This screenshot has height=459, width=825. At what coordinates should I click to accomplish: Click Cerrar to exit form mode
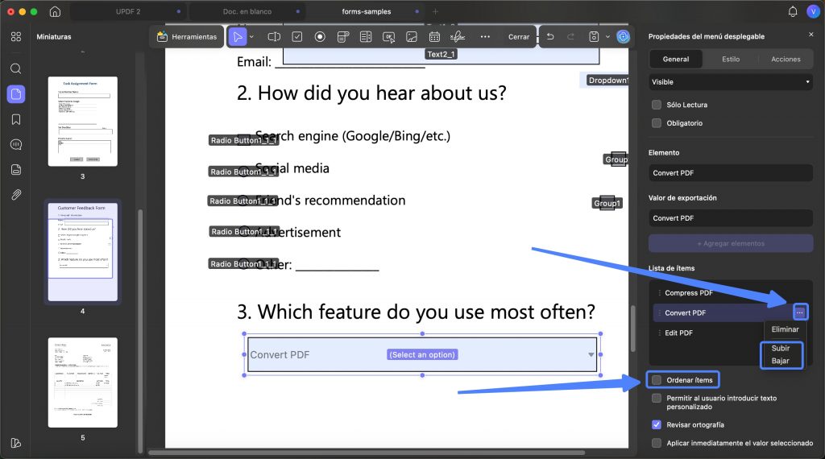[x=519, y=37]
